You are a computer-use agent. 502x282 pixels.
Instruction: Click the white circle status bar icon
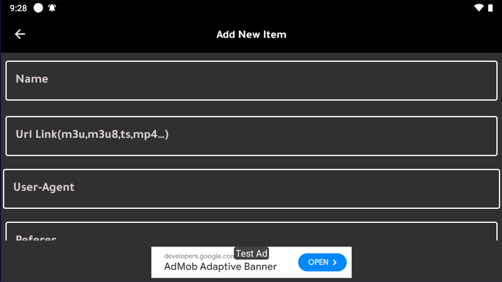click(x=38, y=8)
